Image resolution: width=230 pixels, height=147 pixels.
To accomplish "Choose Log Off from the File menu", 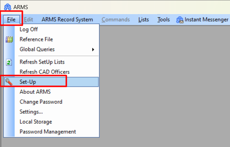I will coord(51,29).
